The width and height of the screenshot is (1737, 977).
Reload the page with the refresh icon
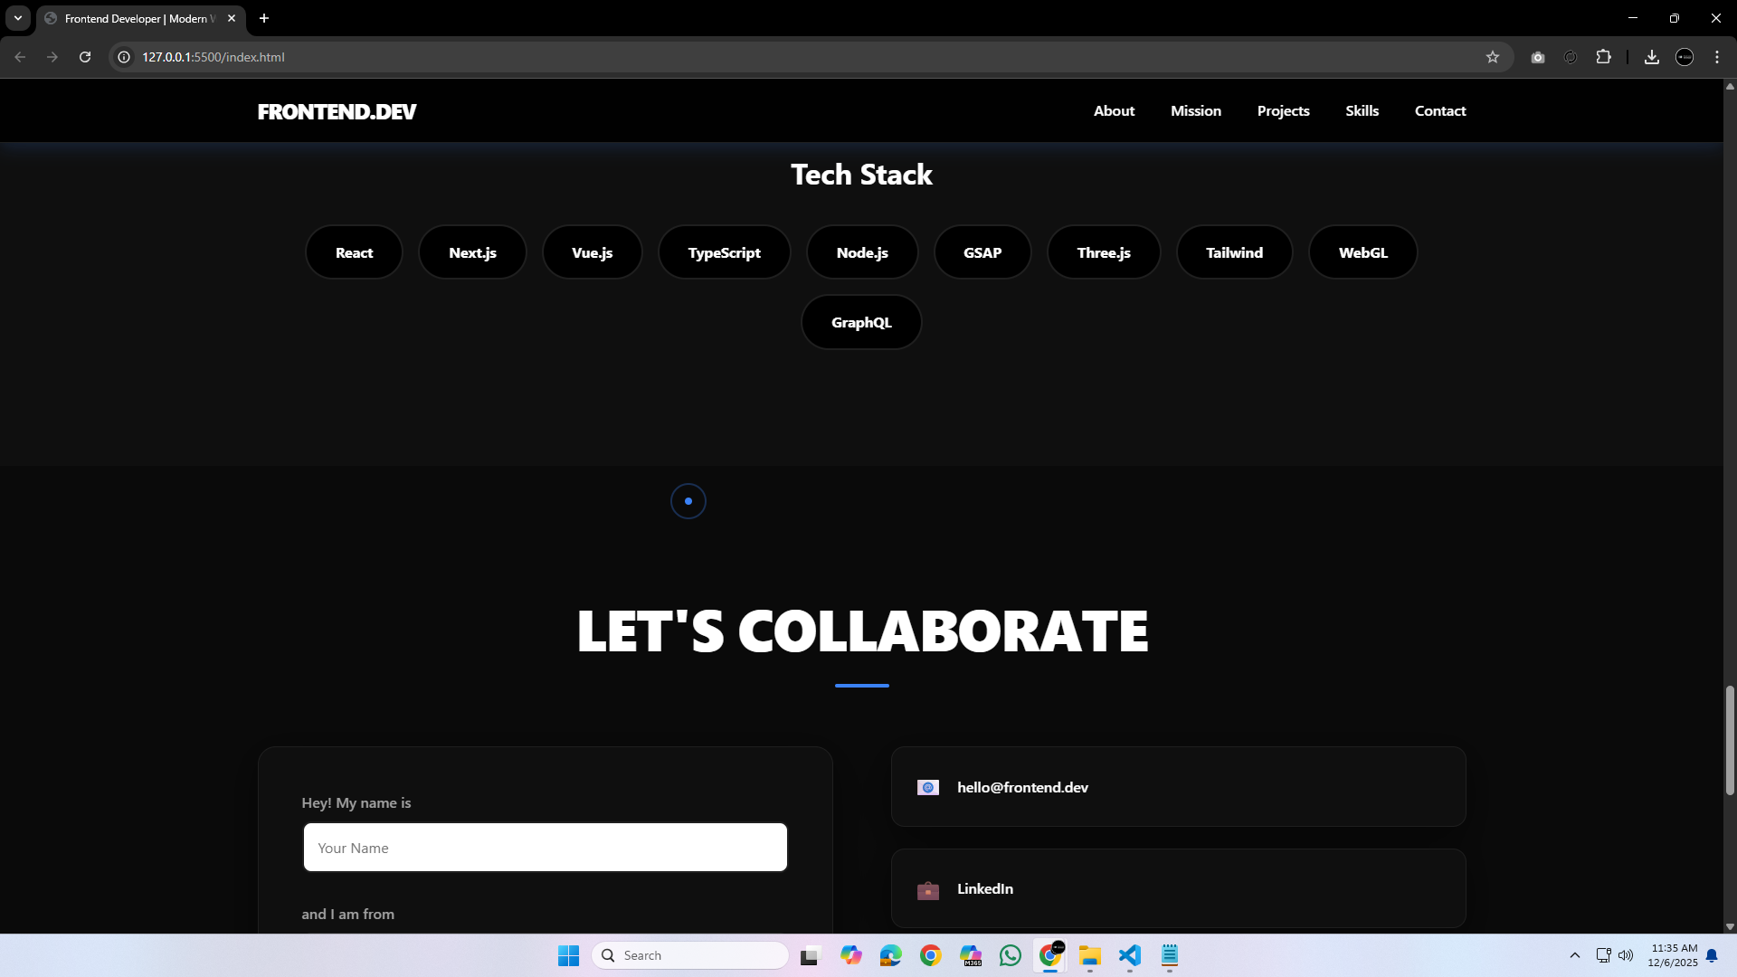(84, 56)
